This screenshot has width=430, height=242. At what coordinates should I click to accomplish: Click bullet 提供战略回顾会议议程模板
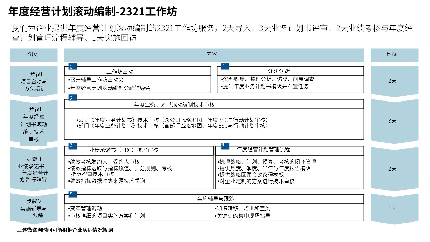point(251,175)
